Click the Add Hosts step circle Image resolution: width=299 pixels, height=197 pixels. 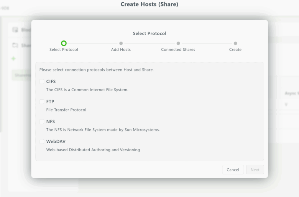[121, 44]
